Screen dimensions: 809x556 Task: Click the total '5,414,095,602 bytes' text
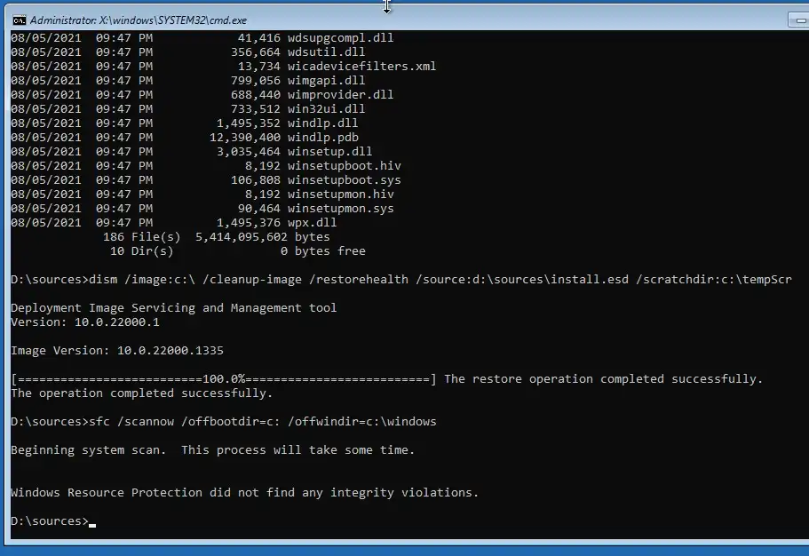pyautogui.click(x=263, y=236)
